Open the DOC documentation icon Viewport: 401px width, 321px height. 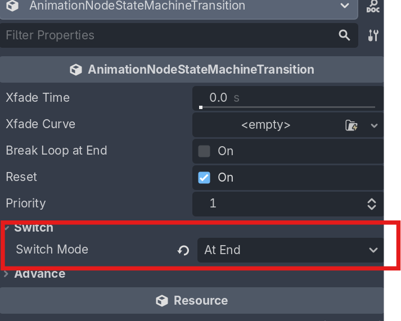pyautogui.click(x=373, y=6)
